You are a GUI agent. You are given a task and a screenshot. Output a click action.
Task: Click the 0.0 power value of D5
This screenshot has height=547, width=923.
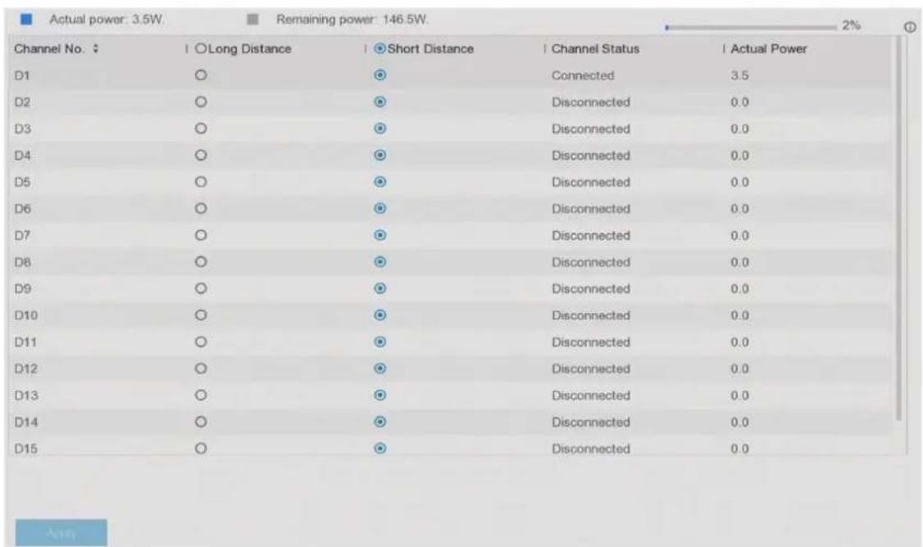(740, 182)
